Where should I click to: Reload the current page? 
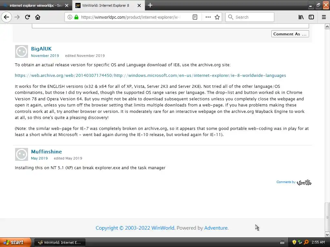27,17
